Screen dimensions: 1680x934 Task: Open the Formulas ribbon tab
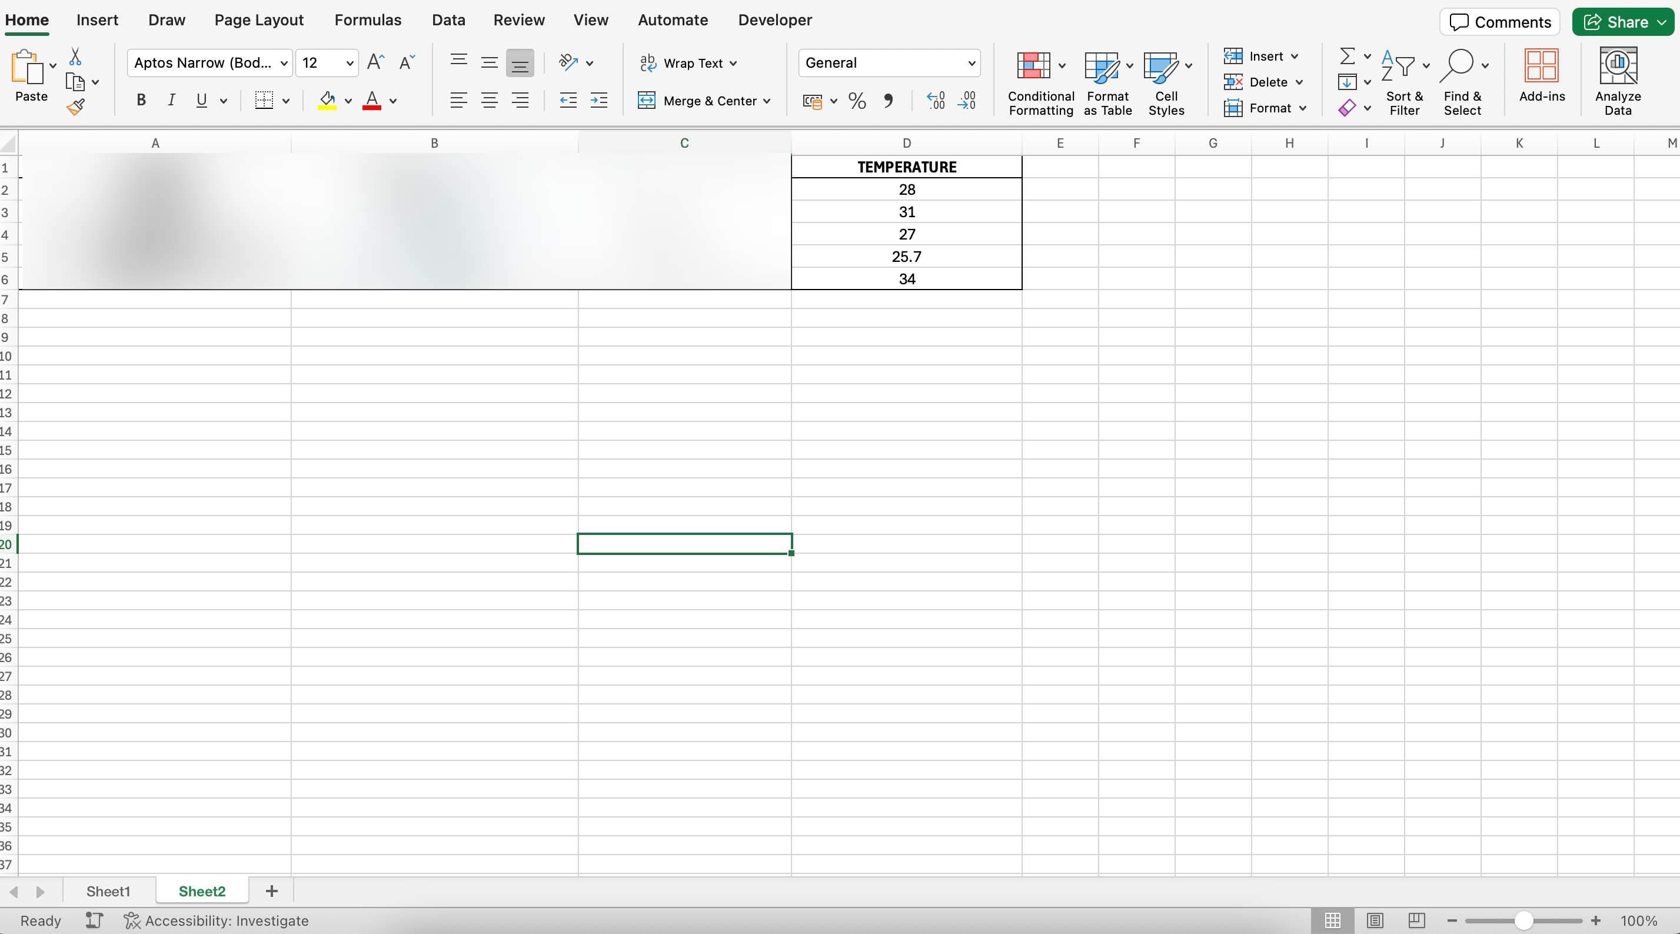click(367, 20)
